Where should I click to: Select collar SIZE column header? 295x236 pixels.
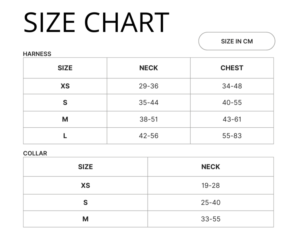tap(85, 167)
